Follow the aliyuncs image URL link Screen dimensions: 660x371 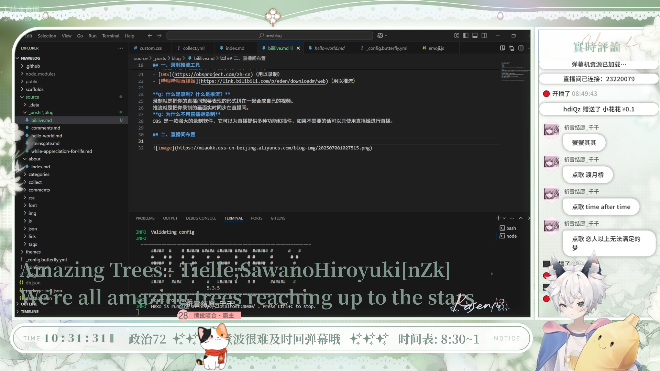274,148
